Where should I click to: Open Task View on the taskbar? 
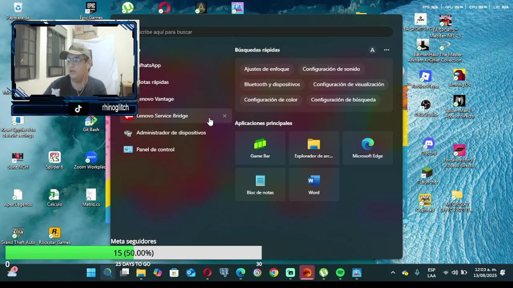(125, 273)
